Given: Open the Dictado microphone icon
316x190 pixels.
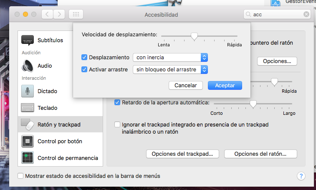Looking at the screenshot, I should coord(28,91).
